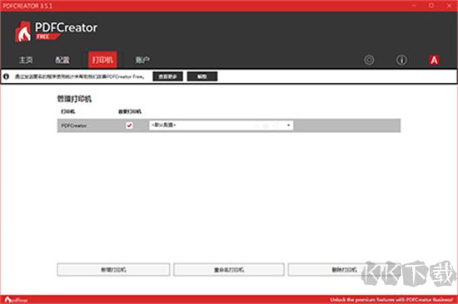This screenshot has width=458, height=304.
Task: Dismiss the usage statistics banner
Action: 202,76
